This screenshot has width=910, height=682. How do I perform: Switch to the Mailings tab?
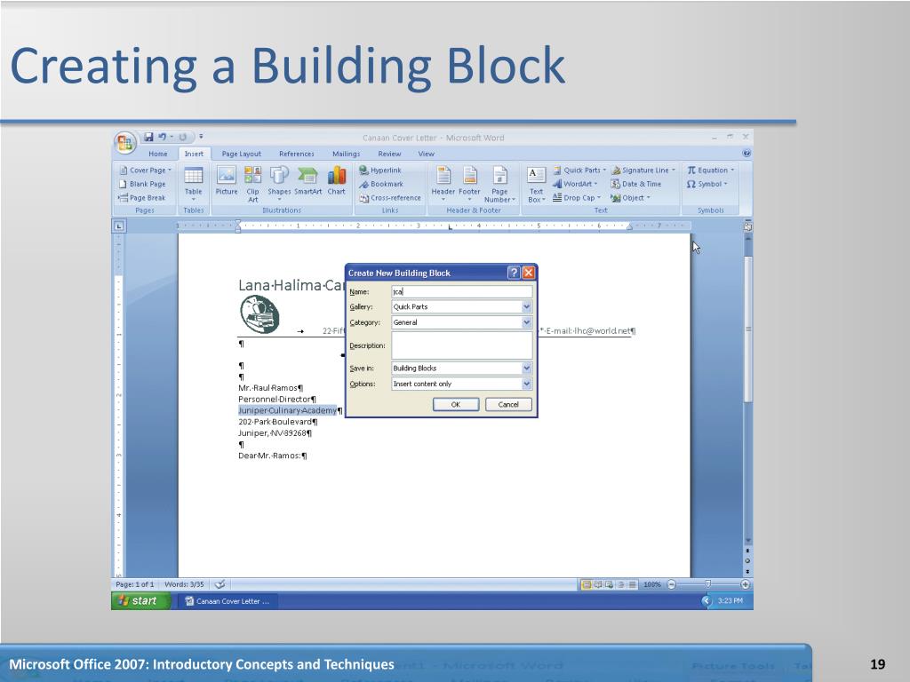coord(346,154)
